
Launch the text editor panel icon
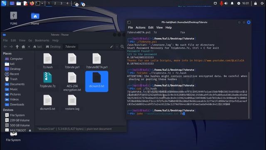[25, 3]
